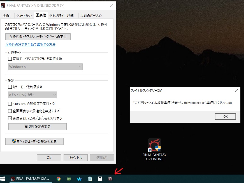Open link 互換性の設定を手動で選択する方法
Screen dimensions: 244x183
[30, 45]
